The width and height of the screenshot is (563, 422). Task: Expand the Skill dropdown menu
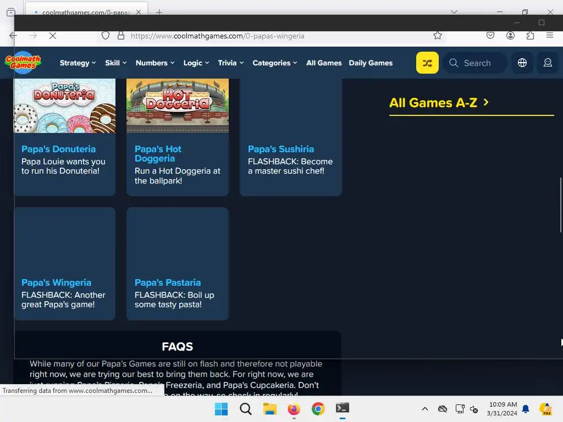(x=115, y=63)
